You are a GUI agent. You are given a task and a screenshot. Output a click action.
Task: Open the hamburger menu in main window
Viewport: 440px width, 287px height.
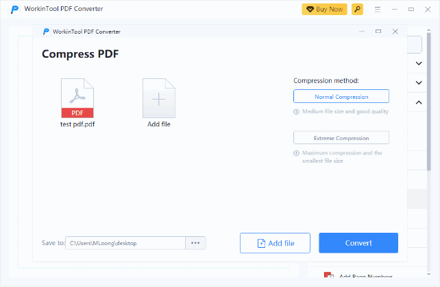[378, 10]
